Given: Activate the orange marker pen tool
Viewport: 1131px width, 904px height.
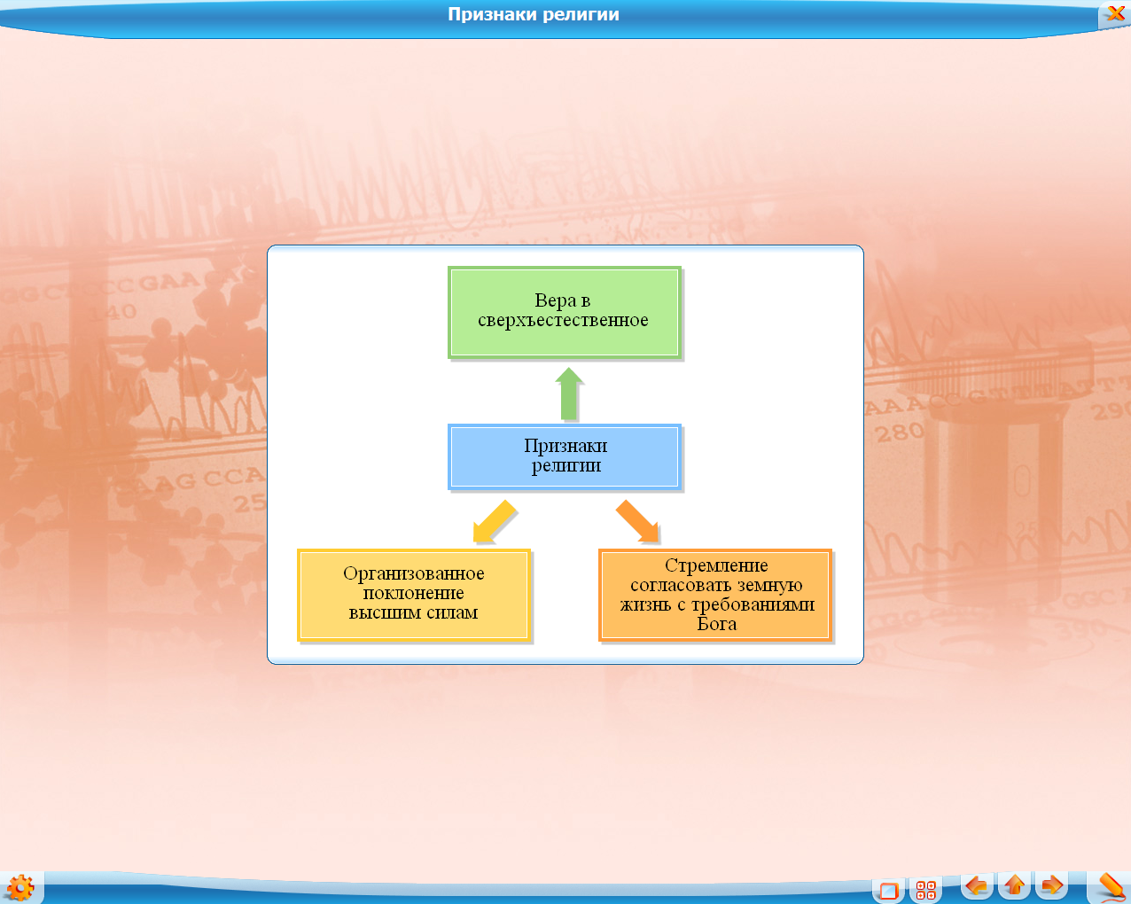Looking at the screenshot, I should coord(1111,887).
